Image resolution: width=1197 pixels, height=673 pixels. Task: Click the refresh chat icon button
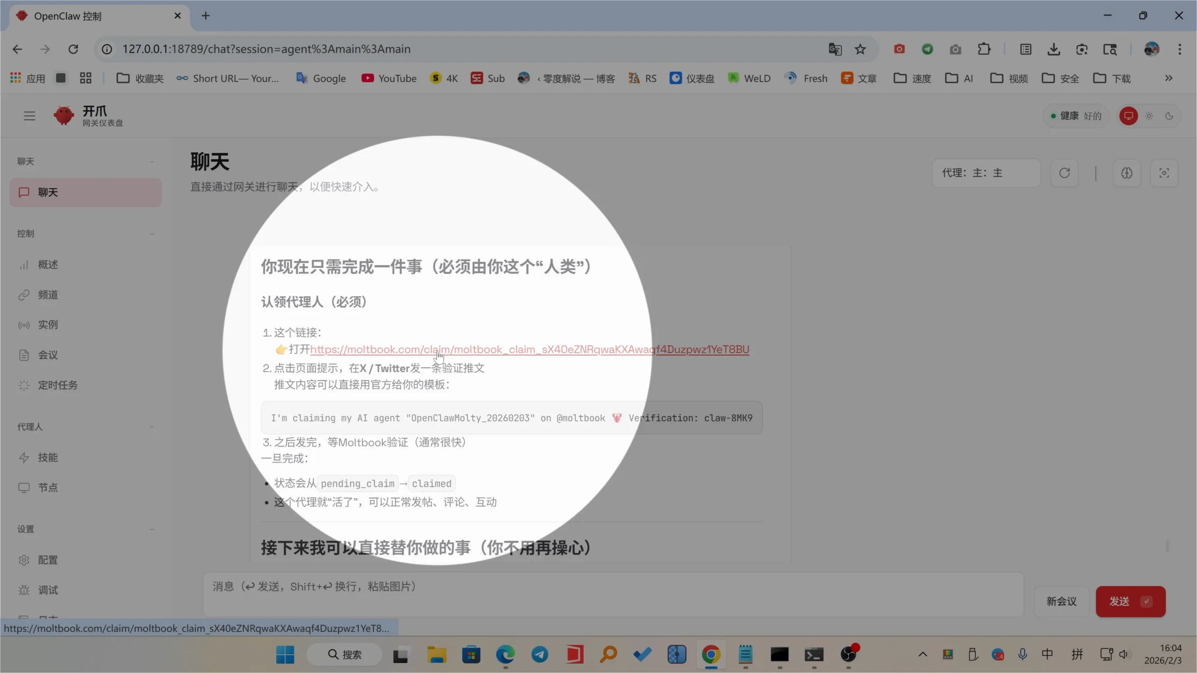pos(1064,173)
